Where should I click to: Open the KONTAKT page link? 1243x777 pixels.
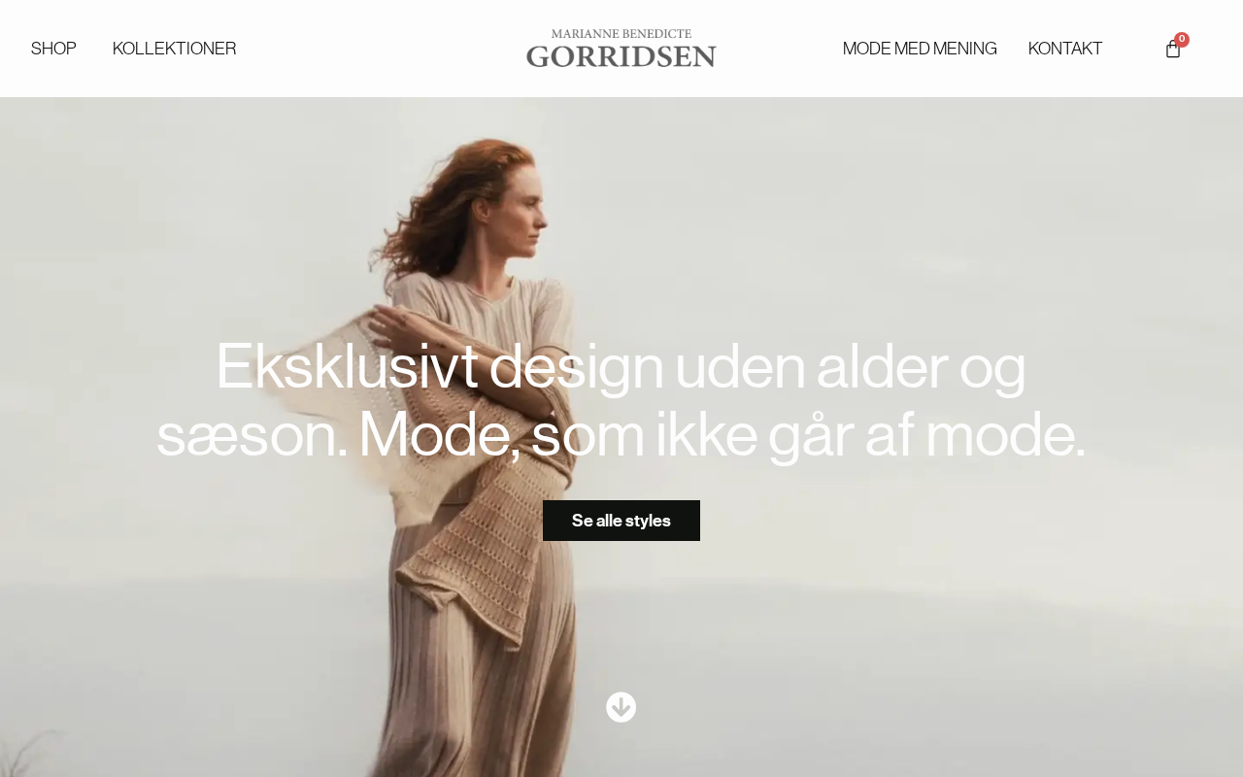tap(1065, 49)
